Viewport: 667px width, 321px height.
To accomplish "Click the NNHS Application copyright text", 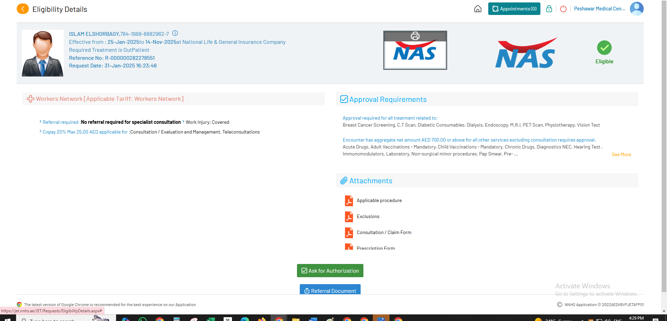I will tap(604, 305).
